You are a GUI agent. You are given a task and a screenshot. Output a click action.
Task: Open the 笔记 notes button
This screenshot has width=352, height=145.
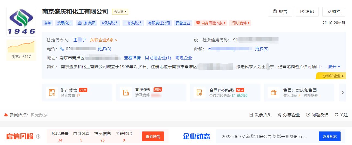click(307, 12)
